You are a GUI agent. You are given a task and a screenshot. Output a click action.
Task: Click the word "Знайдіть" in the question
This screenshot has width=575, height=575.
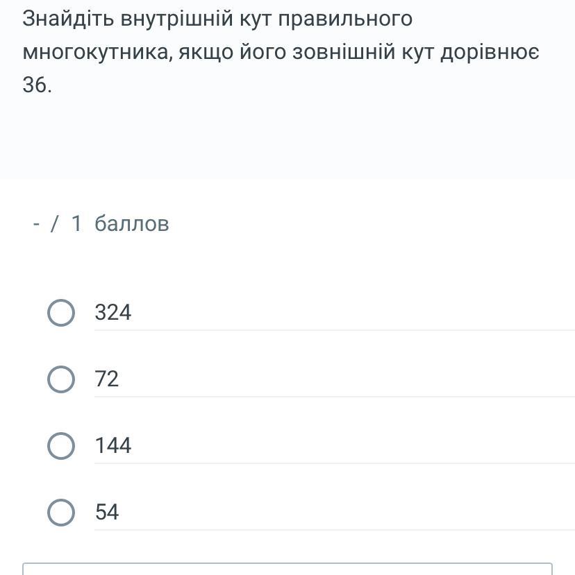pyautogui.click(x=67, y=19)
